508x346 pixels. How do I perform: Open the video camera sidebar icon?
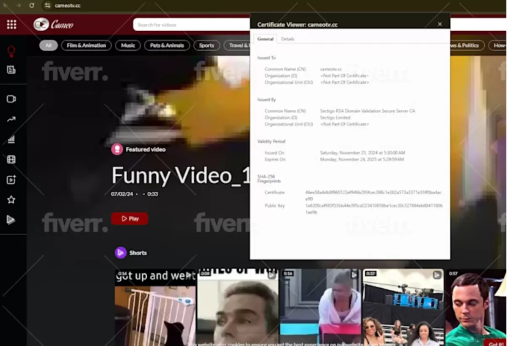click(x=11, y=99)
